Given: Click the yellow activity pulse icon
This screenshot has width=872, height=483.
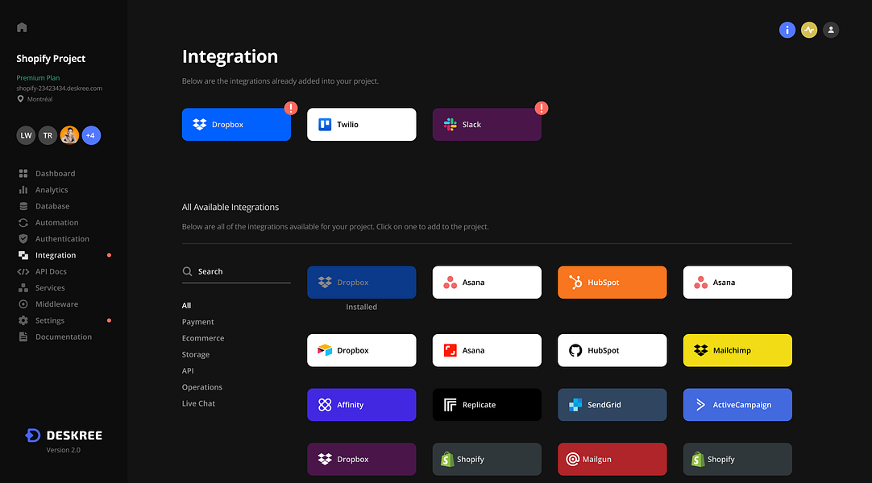Looking at the screenshot, I should click(808, 30).
